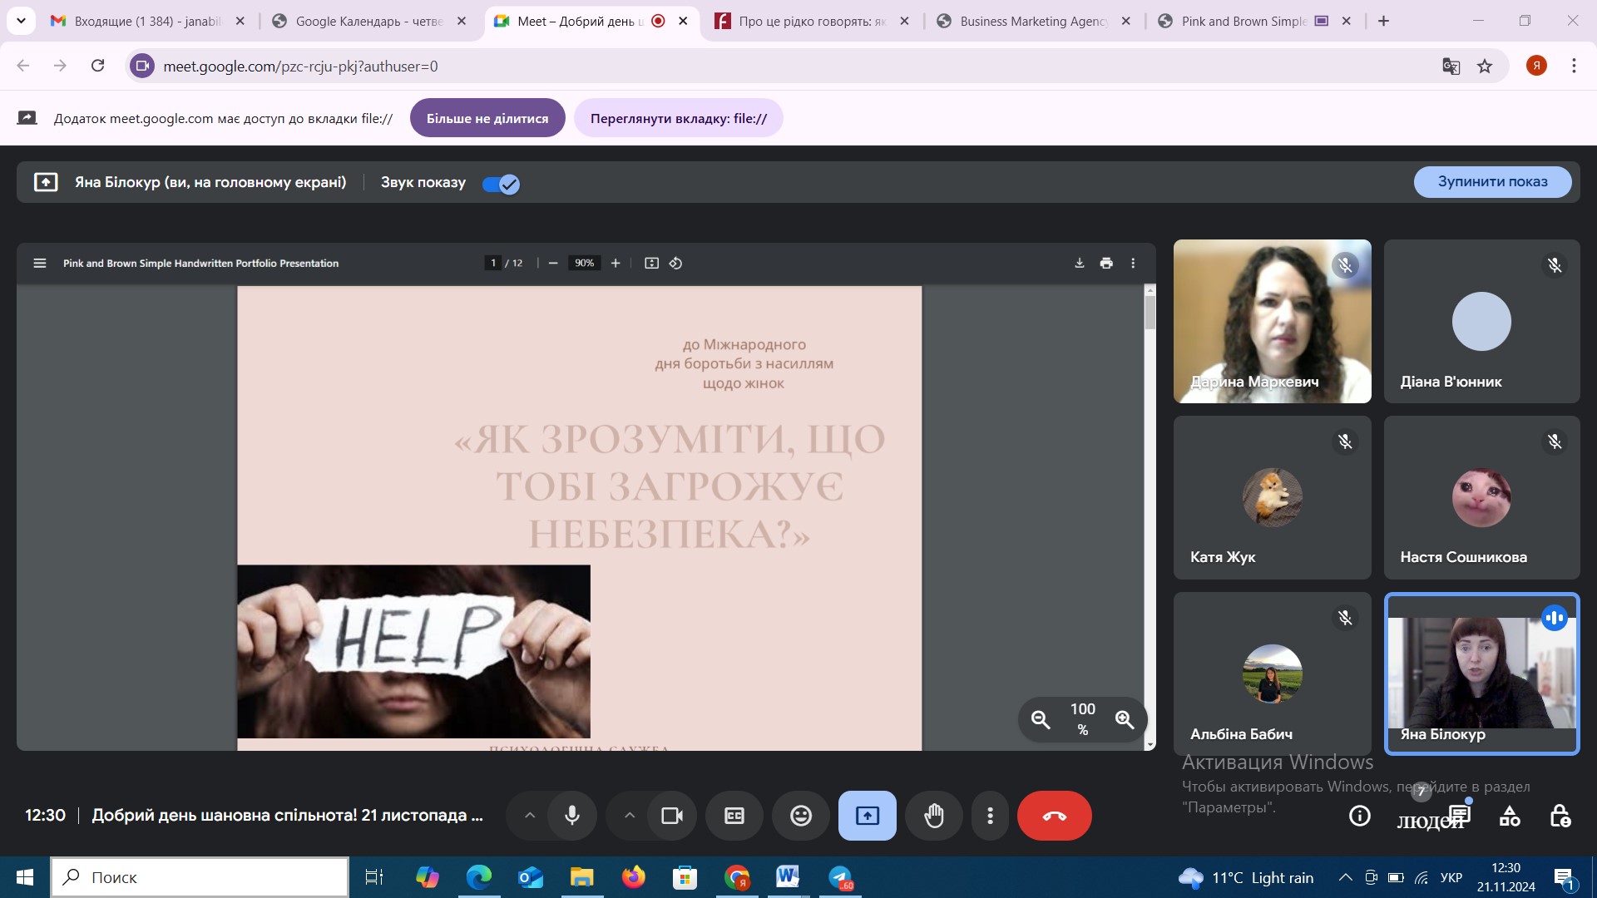Screen dimensions: 1597x898
Task: Open host controls lock icon
Action: 1560,817
